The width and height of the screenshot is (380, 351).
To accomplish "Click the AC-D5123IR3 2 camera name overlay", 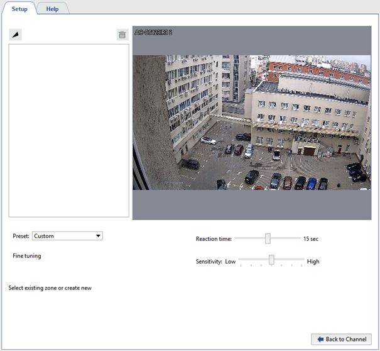I will pyautogui.click(x=154, y=32).
